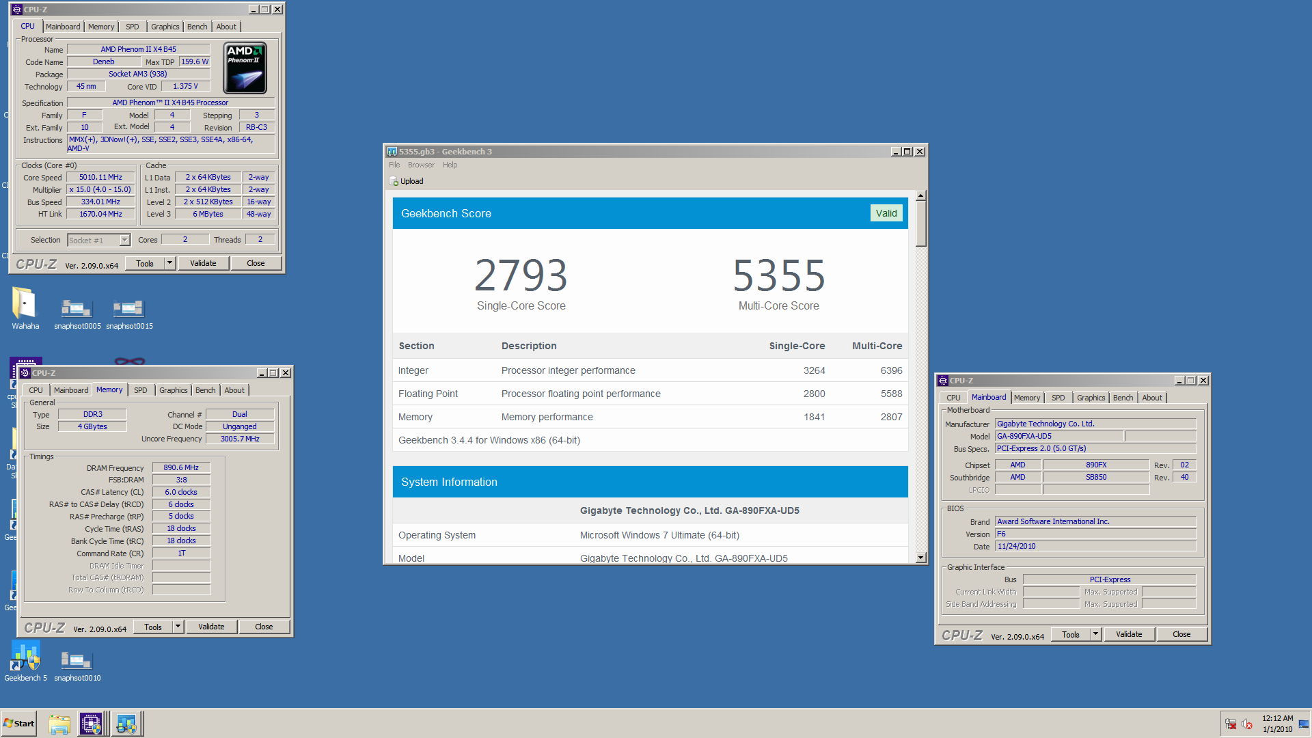
Task: Switch to SPD tab in the top-left CPU-Z
Action: pos(133,27)
